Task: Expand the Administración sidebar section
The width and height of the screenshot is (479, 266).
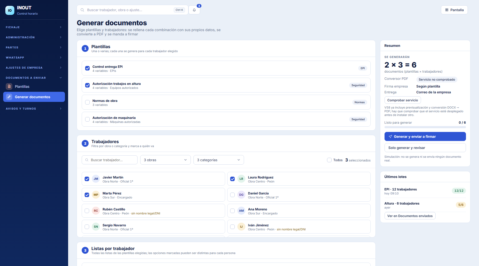Action: click(x=34, y=37)
